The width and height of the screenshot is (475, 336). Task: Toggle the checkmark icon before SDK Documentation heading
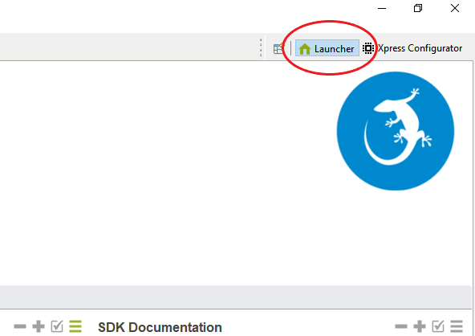[57, 326]
